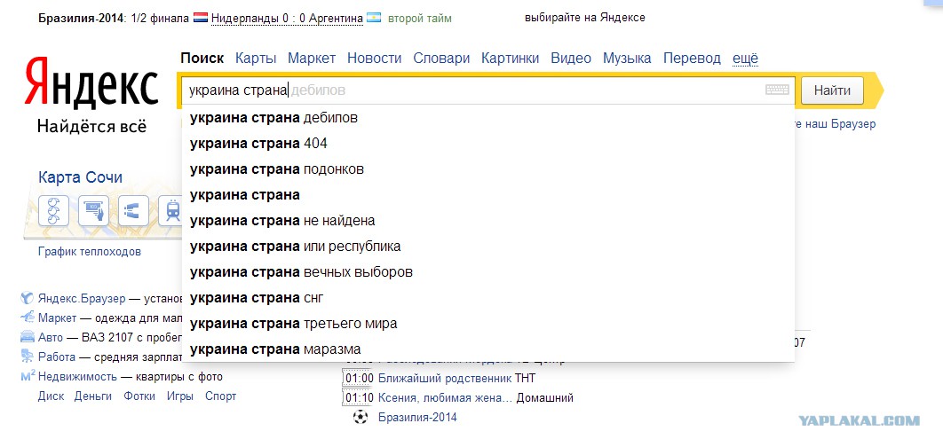Click the Недвижимость M² icon

(28, 376)
